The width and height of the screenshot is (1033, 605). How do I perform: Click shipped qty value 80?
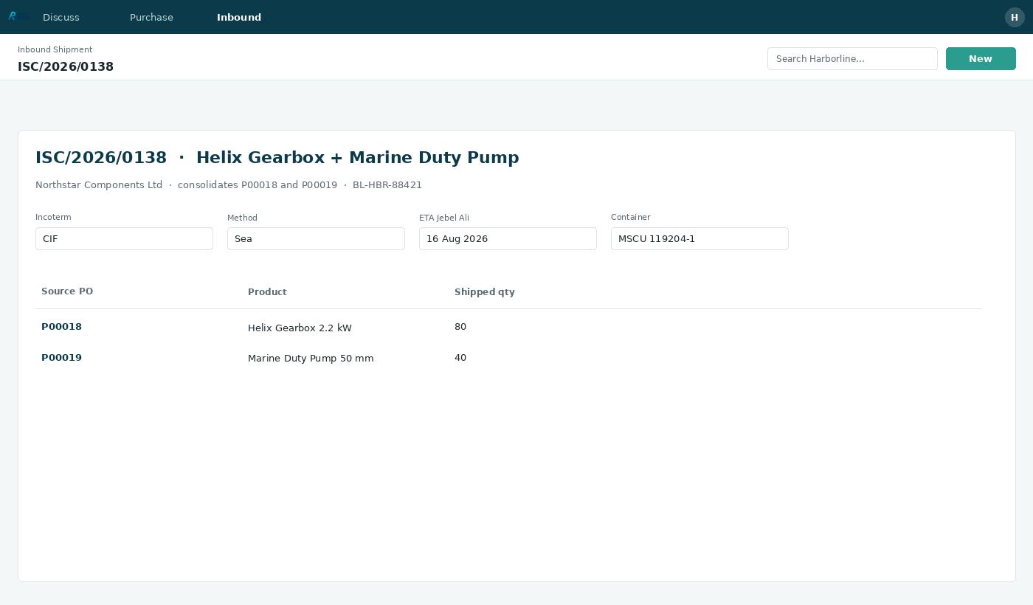pos(460,327)
